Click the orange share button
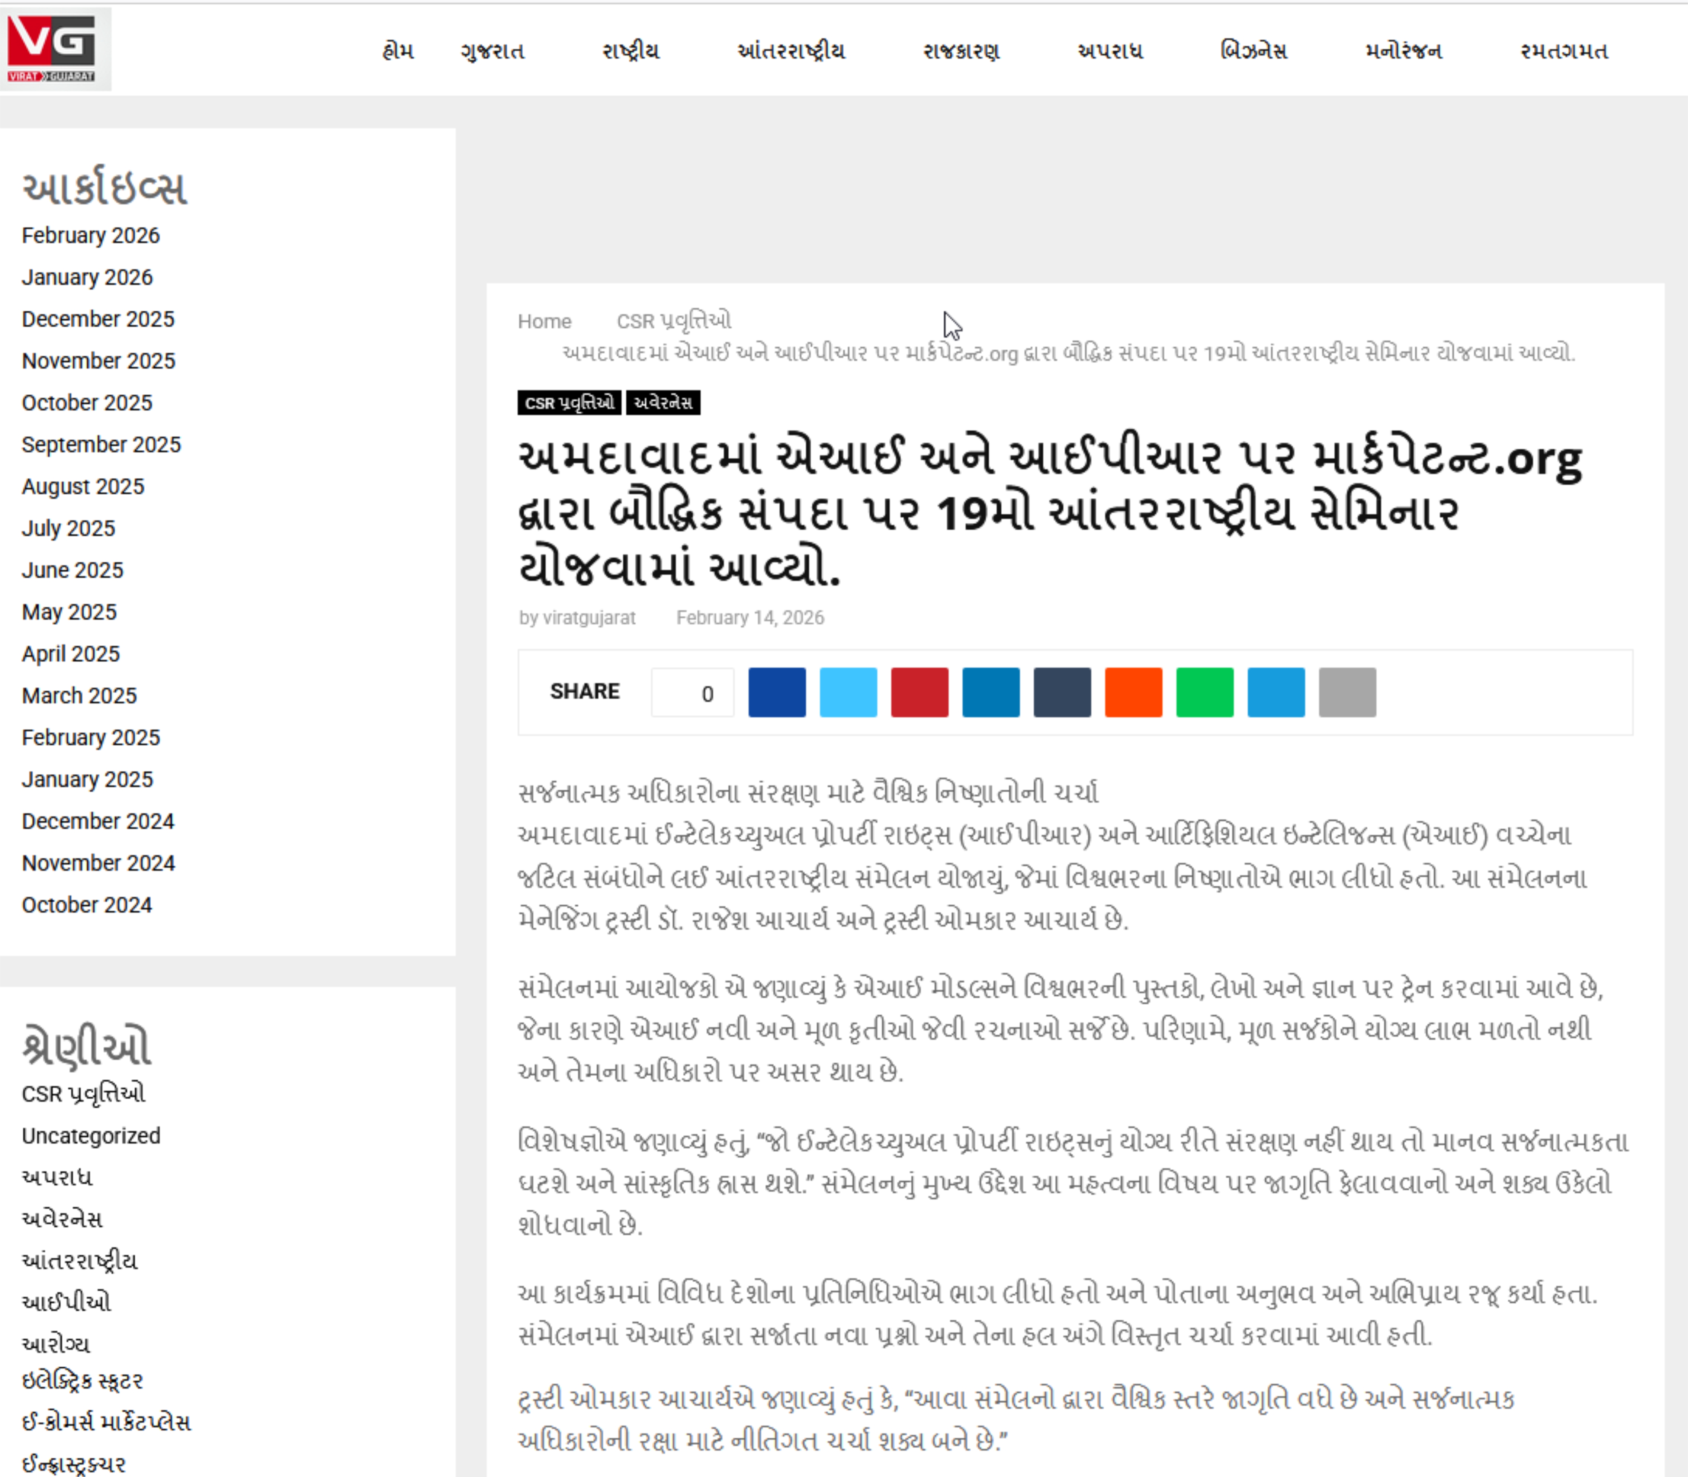1688x1477 pixels. (1133, 692)
